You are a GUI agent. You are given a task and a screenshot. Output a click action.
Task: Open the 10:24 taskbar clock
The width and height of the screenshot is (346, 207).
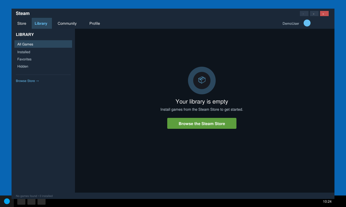point(327,202)
